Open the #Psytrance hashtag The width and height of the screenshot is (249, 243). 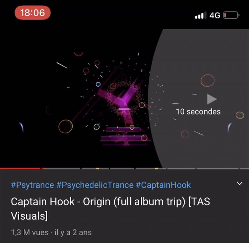(32, 185)
